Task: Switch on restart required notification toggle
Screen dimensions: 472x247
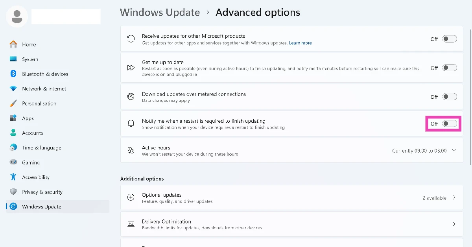Action: coord(450,124)
